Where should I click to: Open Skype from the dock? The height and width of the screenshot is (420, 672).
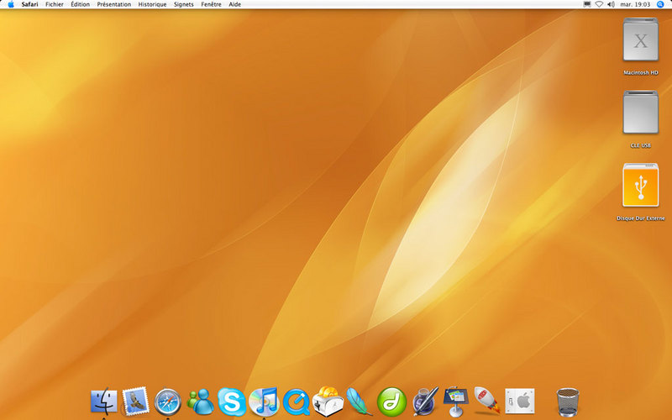232,402
